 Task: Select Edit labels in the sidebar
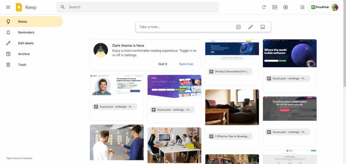(31, 43)
